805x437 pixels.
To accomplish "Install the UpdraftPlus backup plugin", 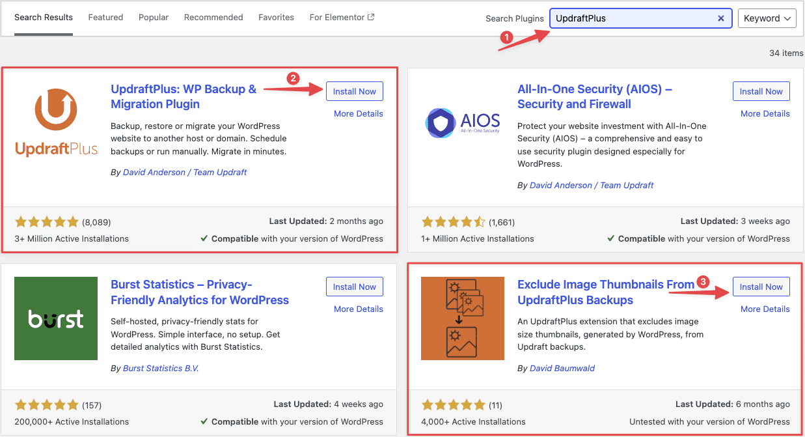I will click(354, 91).
